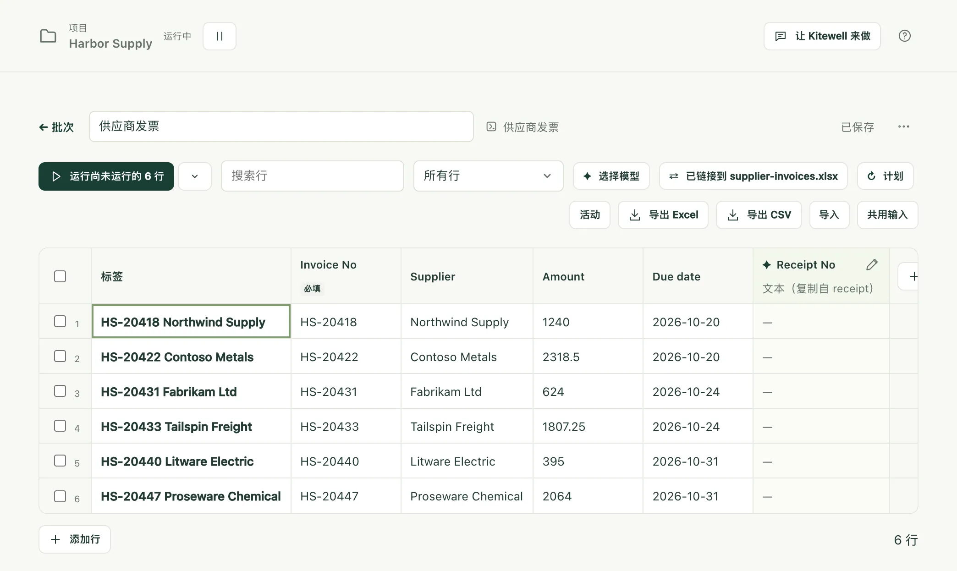This screenshot has height=571, width=957.
Task: Export the table with 导出 Excel
Action: [x=663, y=215]
